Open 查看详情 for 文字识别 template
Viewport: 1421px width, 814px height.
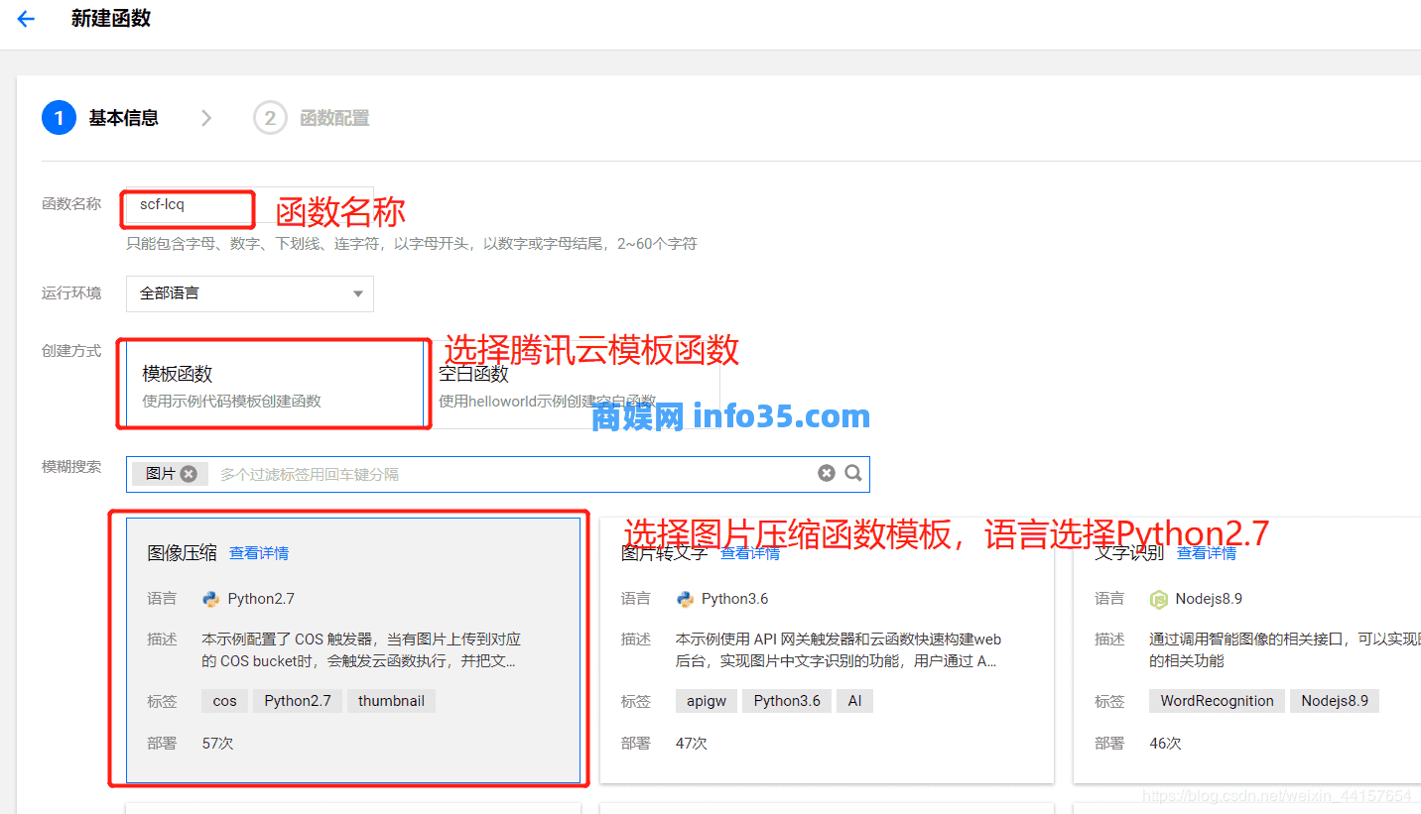pos(1207,553)
